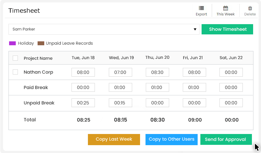This screenshot has width=261, height=153.
Task: Edit Nathan Corp hours for Tue, Jun 18
Action: 83,72
